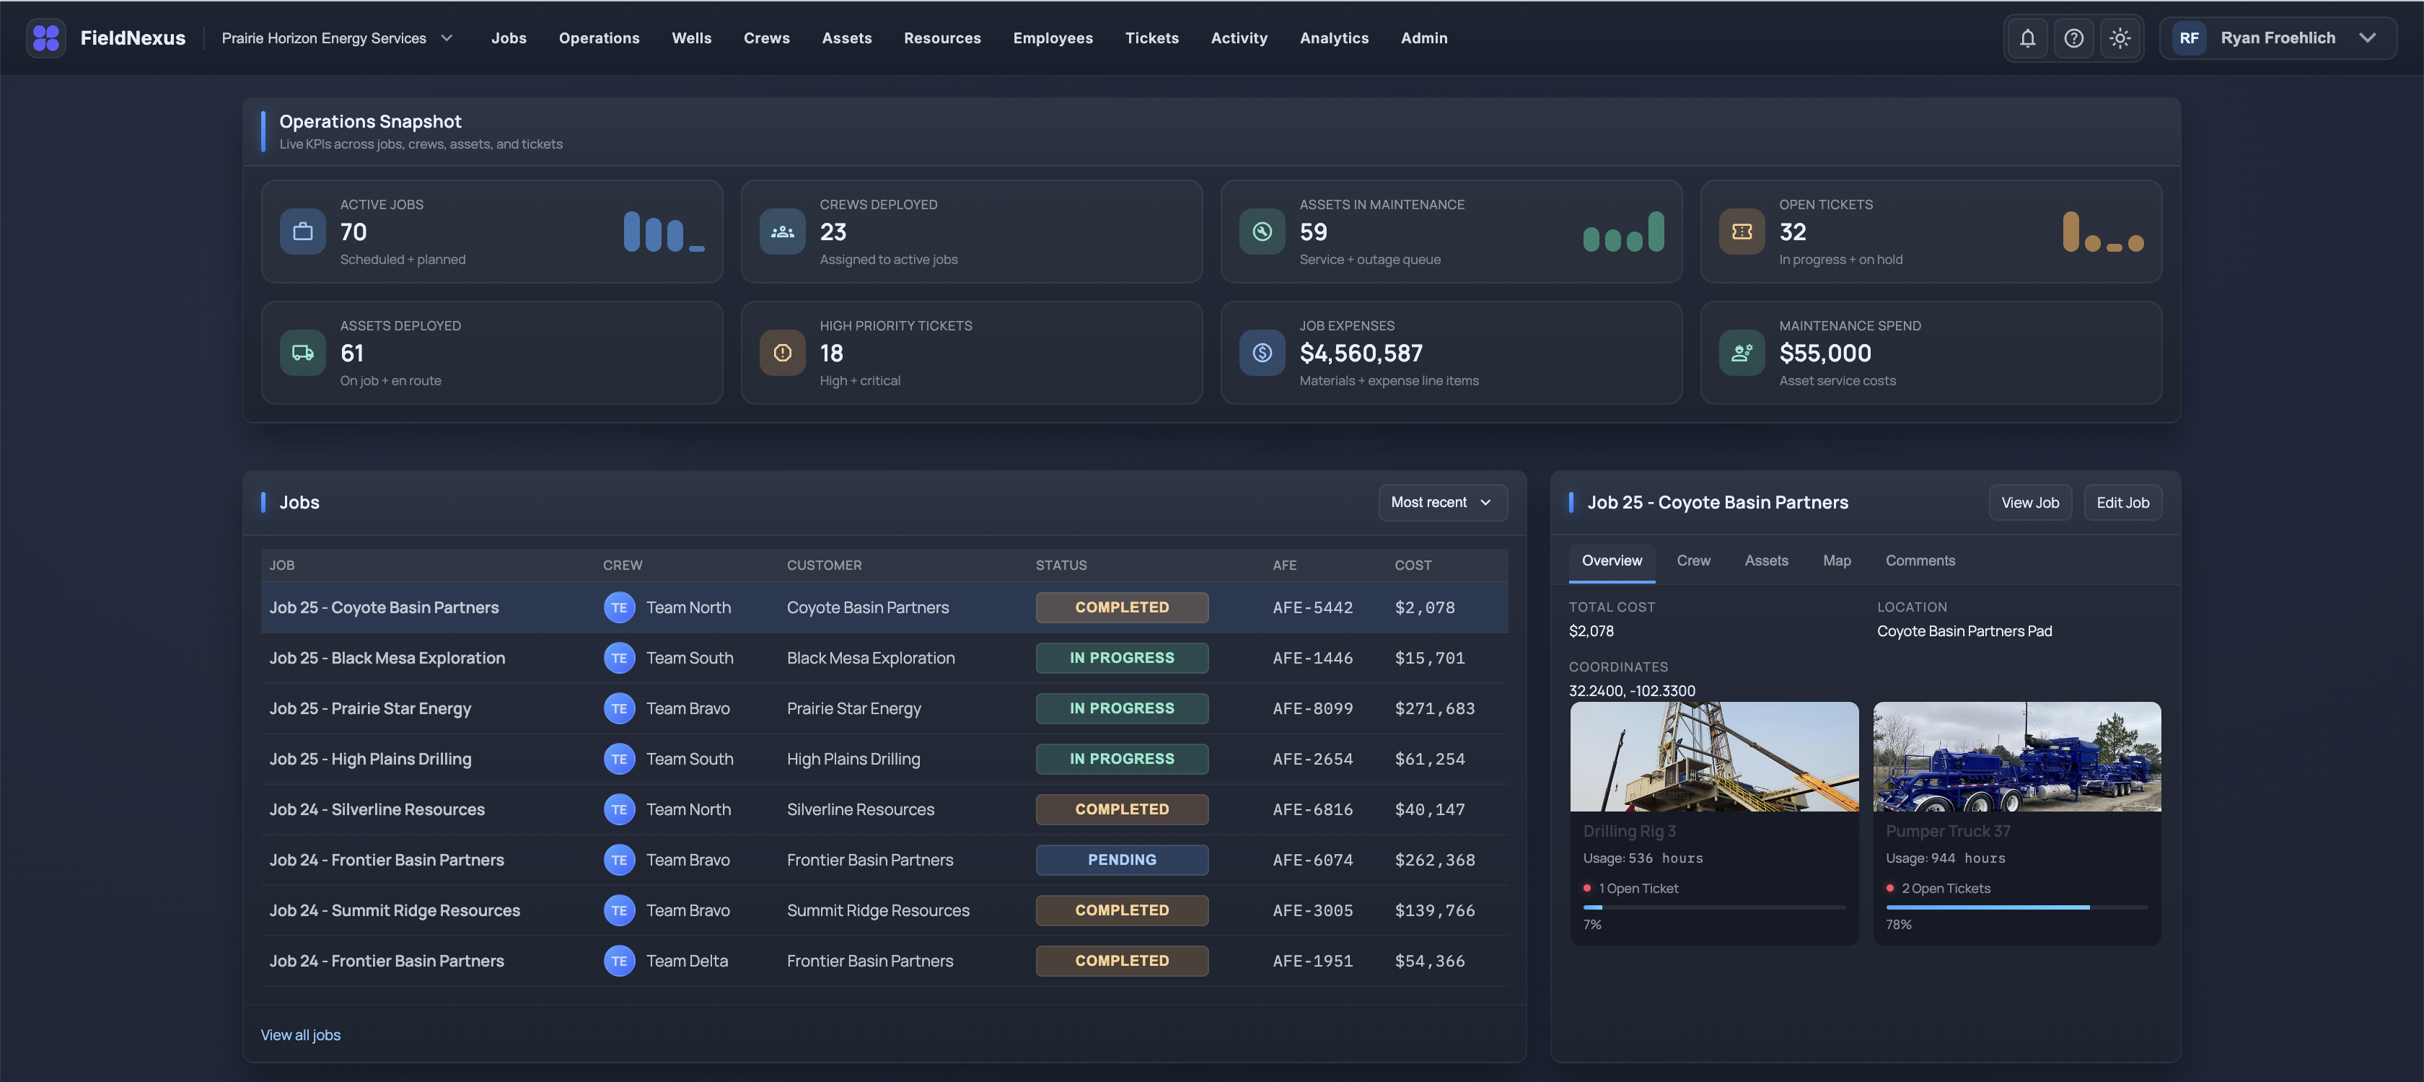Open the Drilling Rig 3 thumbnail
The height and width of the screenshot is (1082, 2424).
(1713, 757)
